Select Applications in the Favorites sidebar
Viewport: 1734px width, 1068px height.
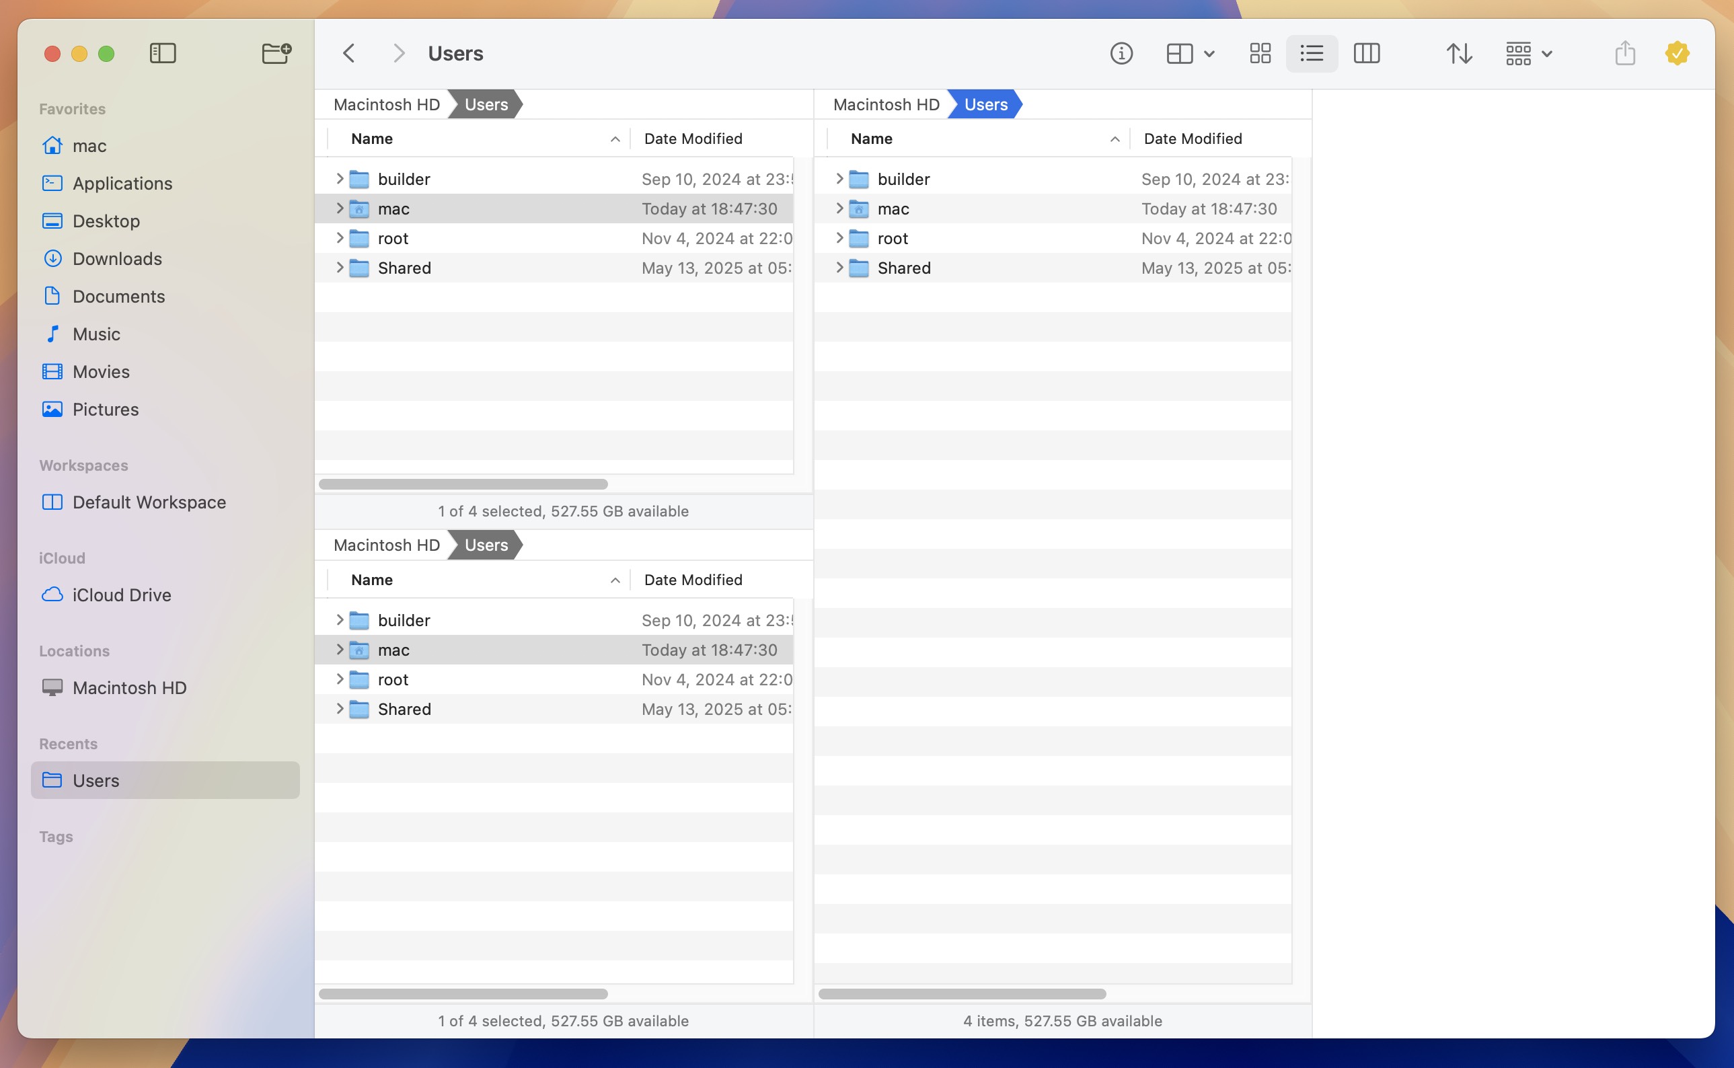(122, 183)
